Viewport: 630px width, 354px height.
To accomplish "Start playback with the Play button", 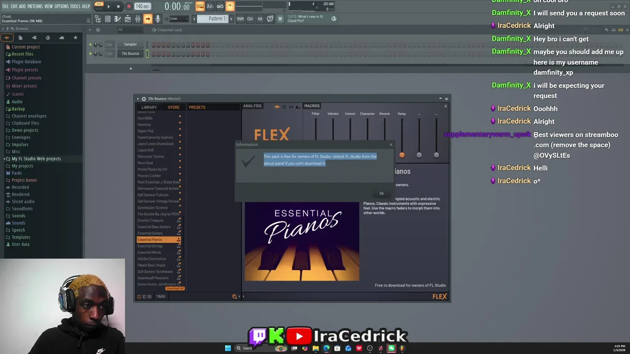I will coord(109,6).
